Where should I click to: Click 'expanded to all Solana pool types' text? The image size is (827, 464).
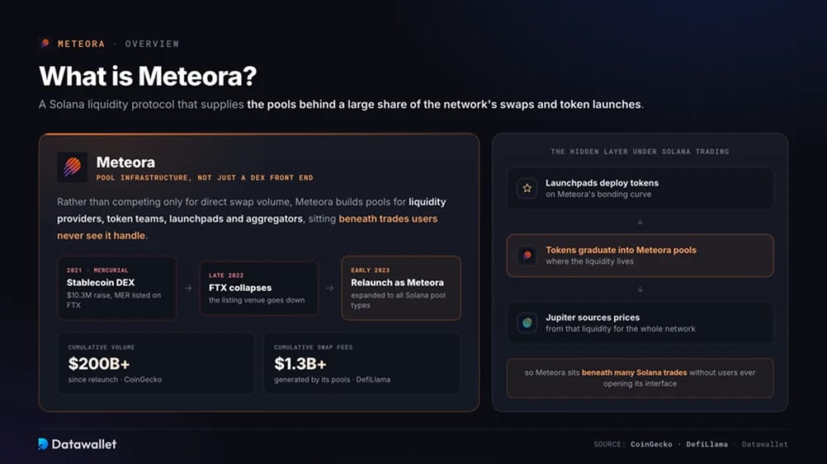(x=398, y=300)
